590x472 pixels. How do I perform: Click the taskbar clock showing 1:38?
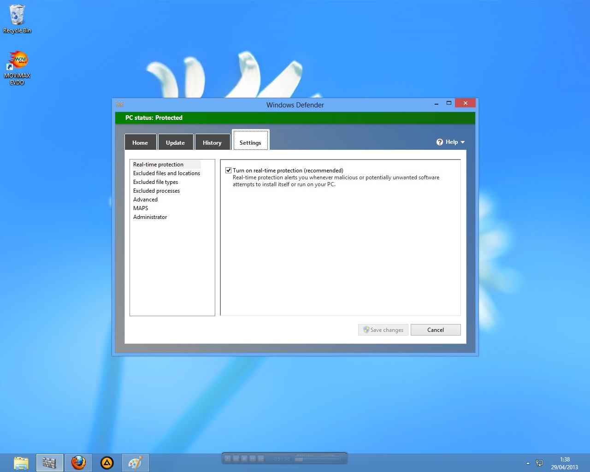565,463
